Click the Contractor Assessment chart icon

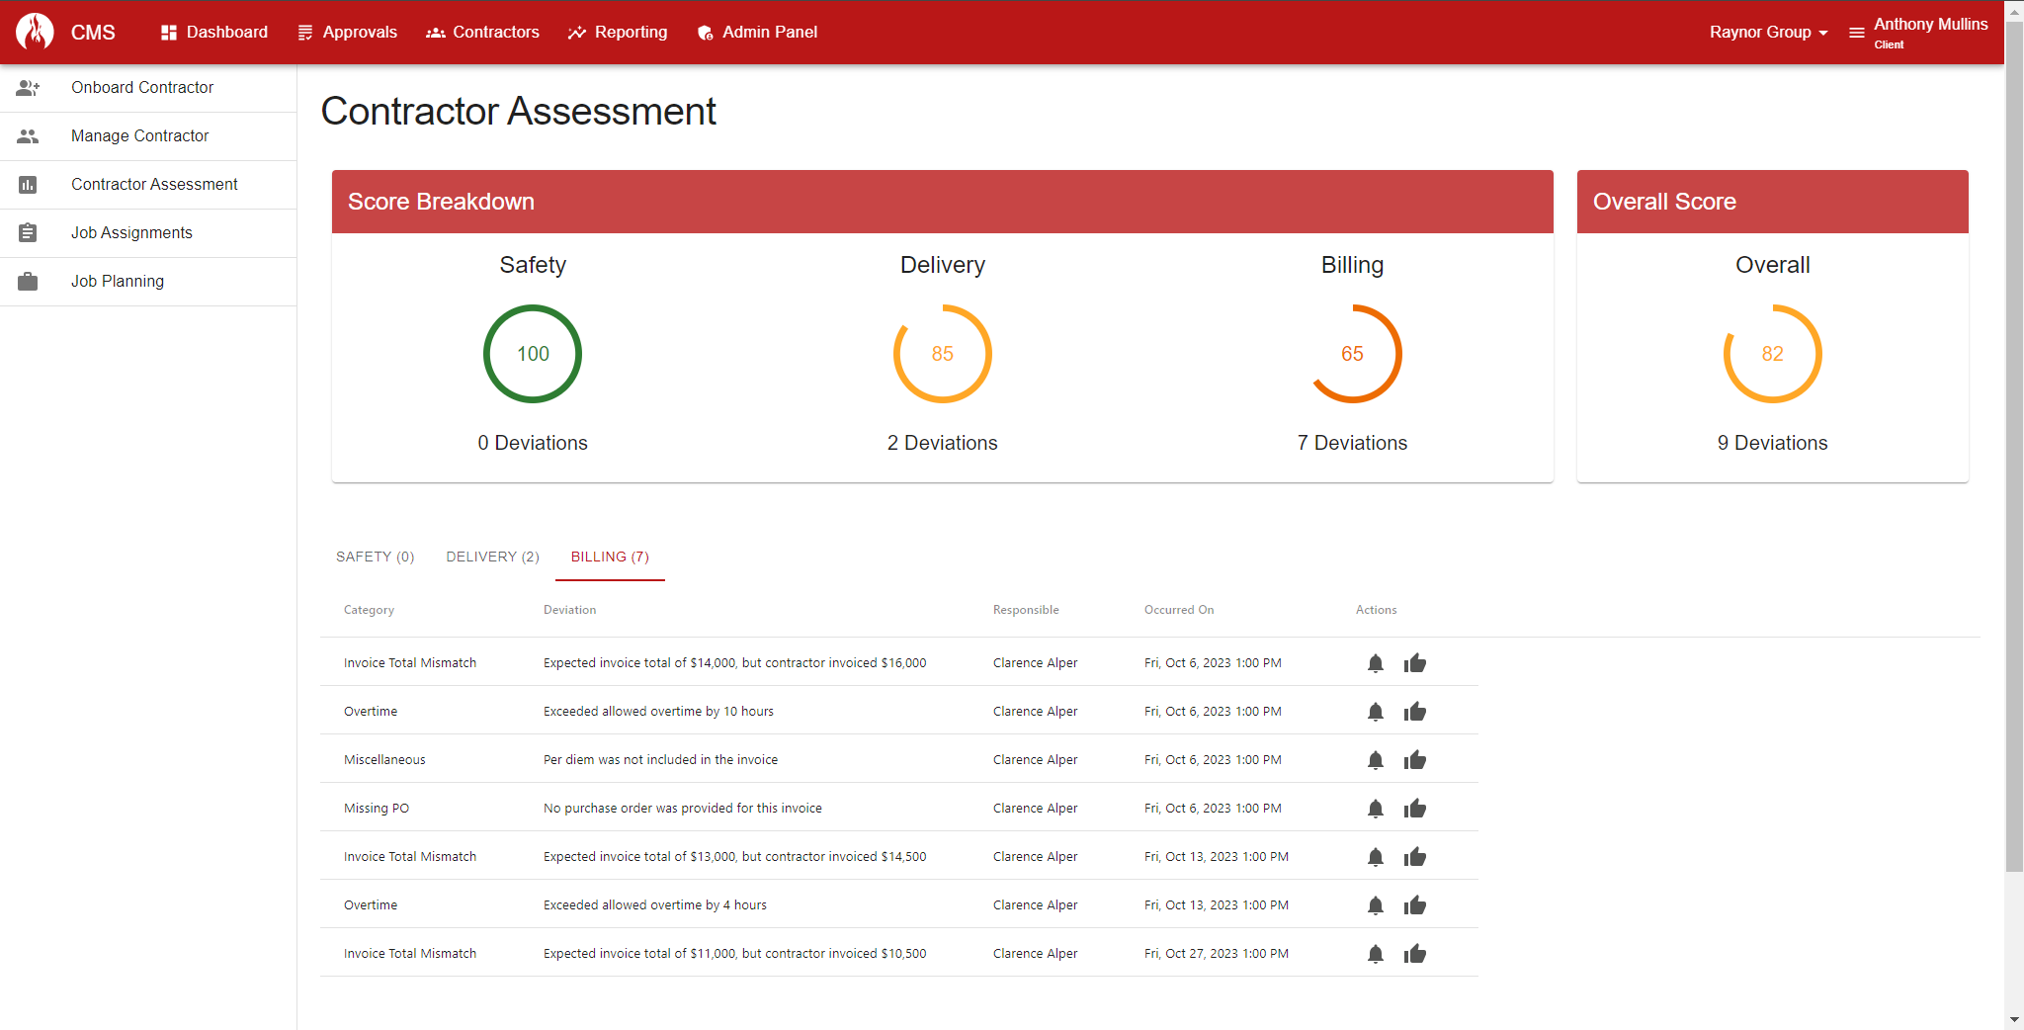[x=28, y=184]
